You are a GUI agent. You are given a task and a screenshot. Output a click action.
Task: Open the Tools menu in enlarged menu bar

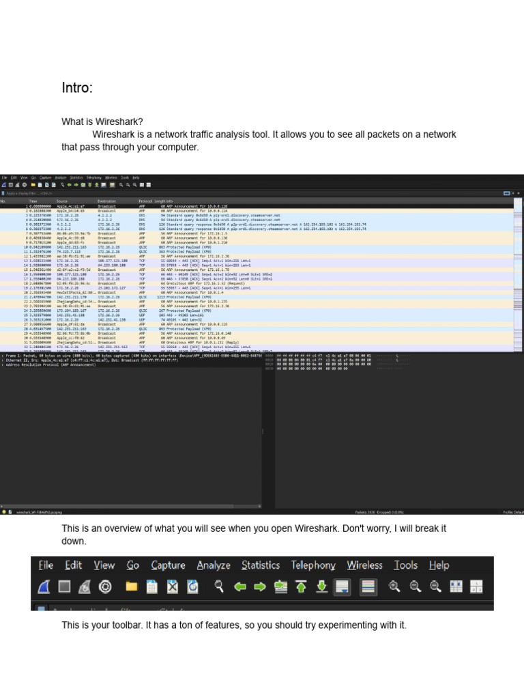405,565
